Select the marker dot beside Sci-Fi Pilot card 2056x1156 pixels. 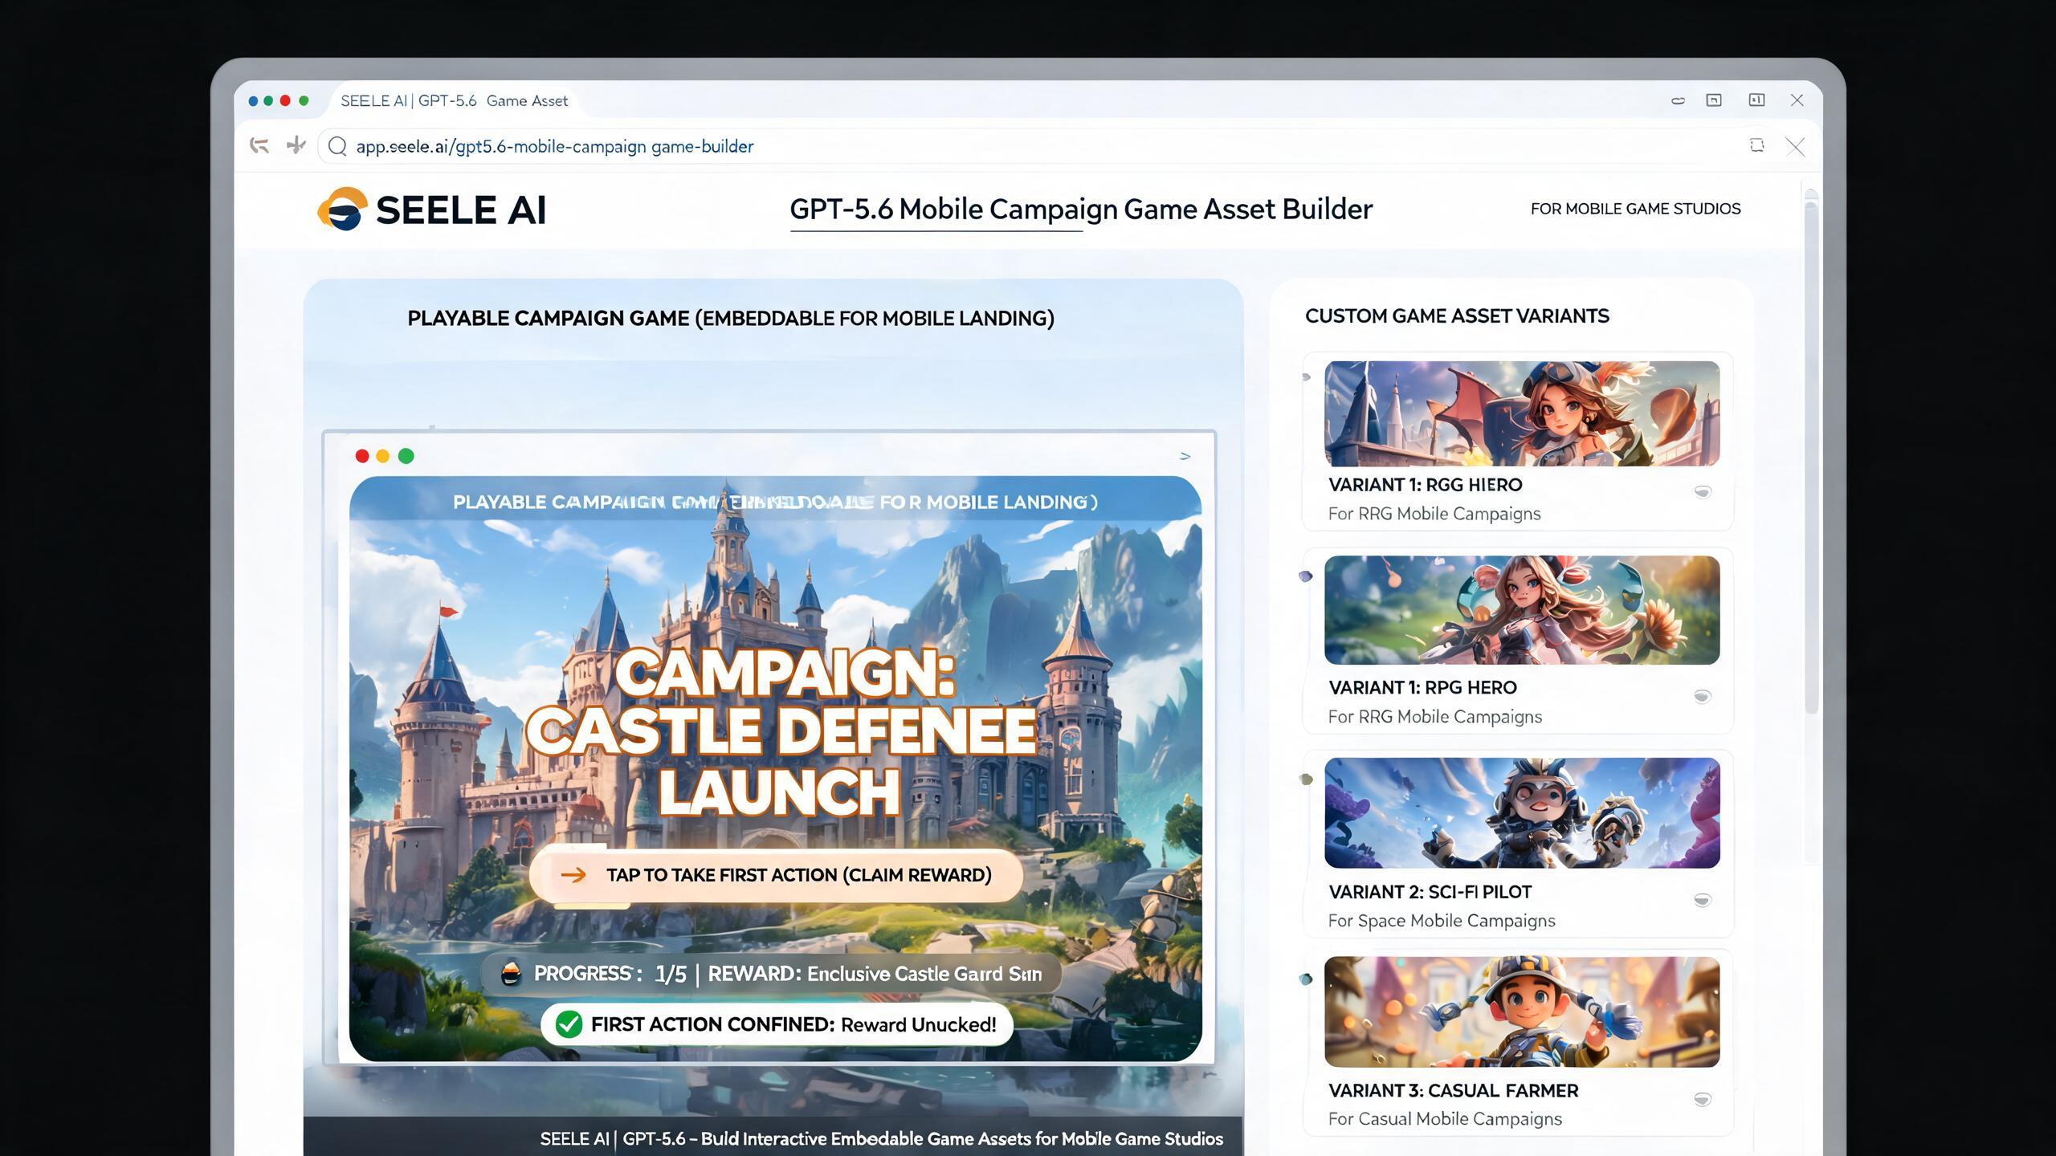tap(1306, 779)
